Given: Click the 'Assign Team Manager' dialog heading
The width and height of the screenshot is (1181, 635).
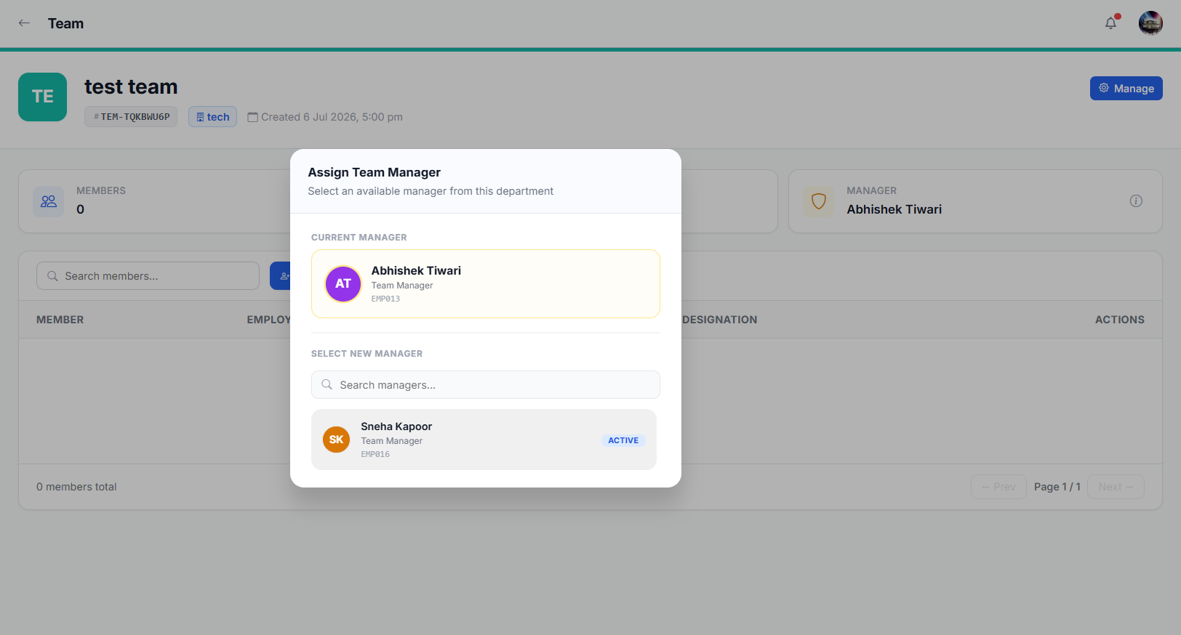Looking at the screenshot, I should pyautogui.click(x=375, y=172).
